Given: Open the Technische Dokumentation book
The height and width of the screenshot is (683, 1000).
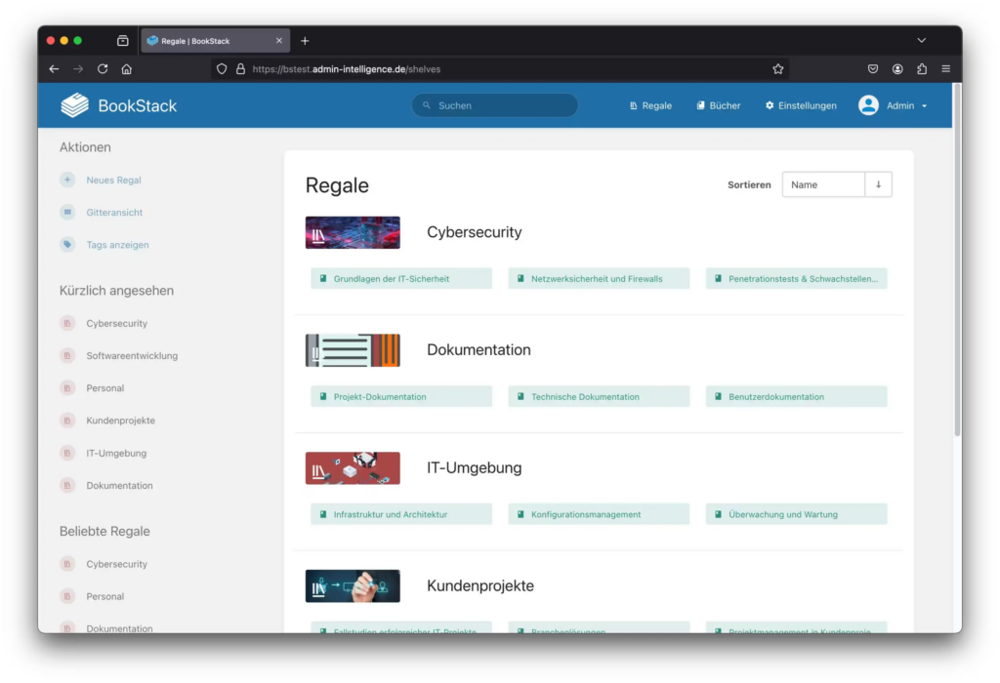Looking at the screenshot, I should pos(598,396).
